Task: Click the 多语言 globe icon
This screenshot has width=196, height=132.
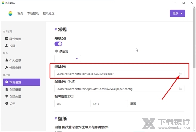Action: (57, 51)
